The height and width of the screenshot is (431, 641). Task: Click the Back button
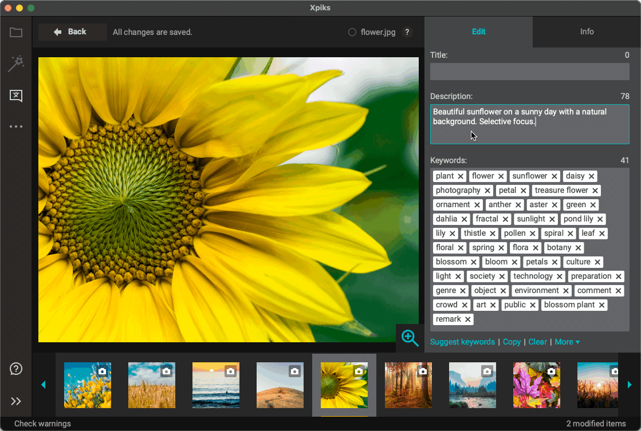pos(72,32)
